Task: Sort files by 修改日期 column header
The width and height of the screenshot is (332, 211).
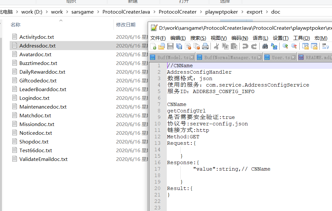Action: (125, 25)
